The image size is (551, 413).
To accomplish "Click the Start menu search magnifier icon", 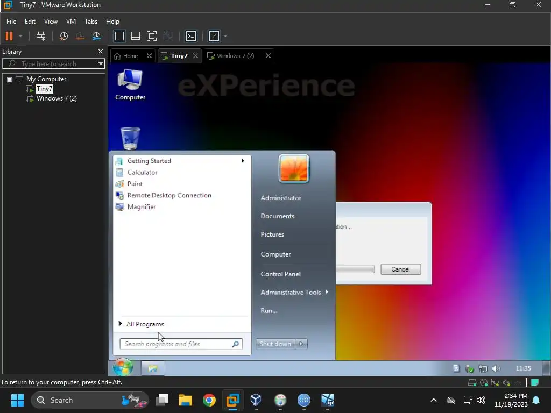I will point(236,344).
